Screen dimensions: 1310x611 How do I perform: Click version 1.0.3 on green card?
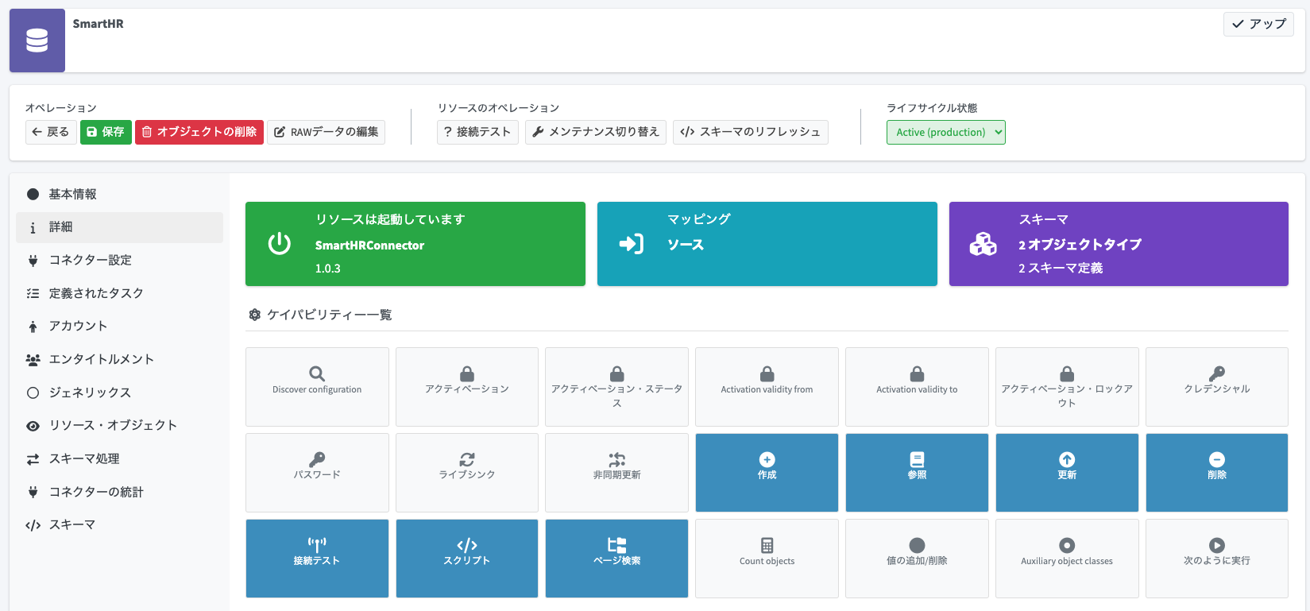pyautogui.click(x=327, y=269)
